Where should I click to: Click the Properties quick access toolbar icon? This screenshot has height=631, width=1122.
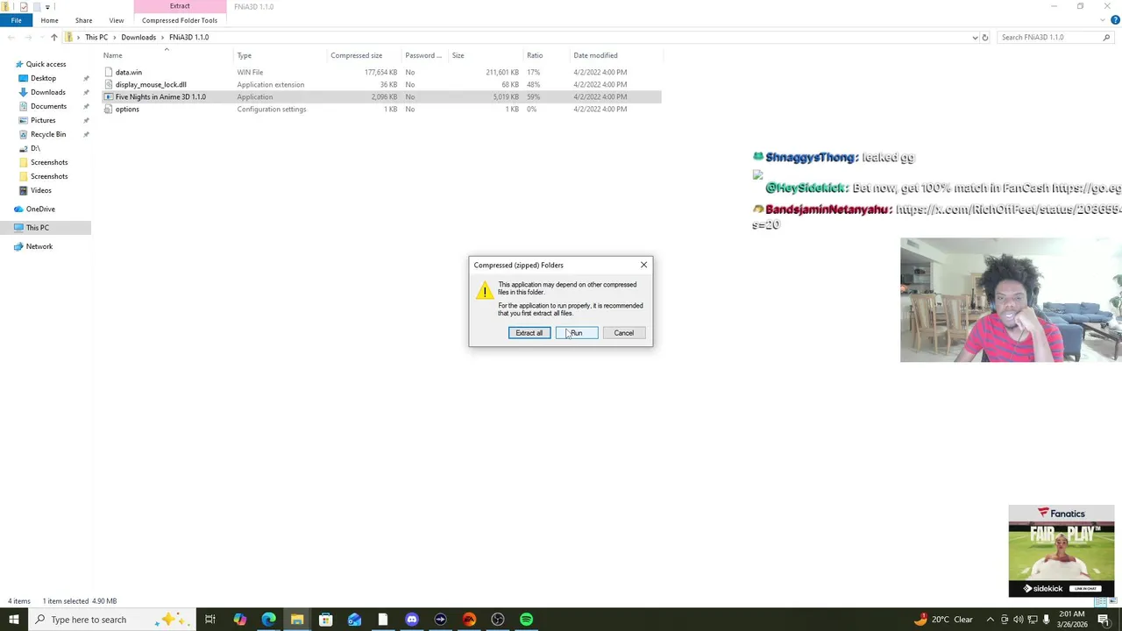tap(24, 7)
